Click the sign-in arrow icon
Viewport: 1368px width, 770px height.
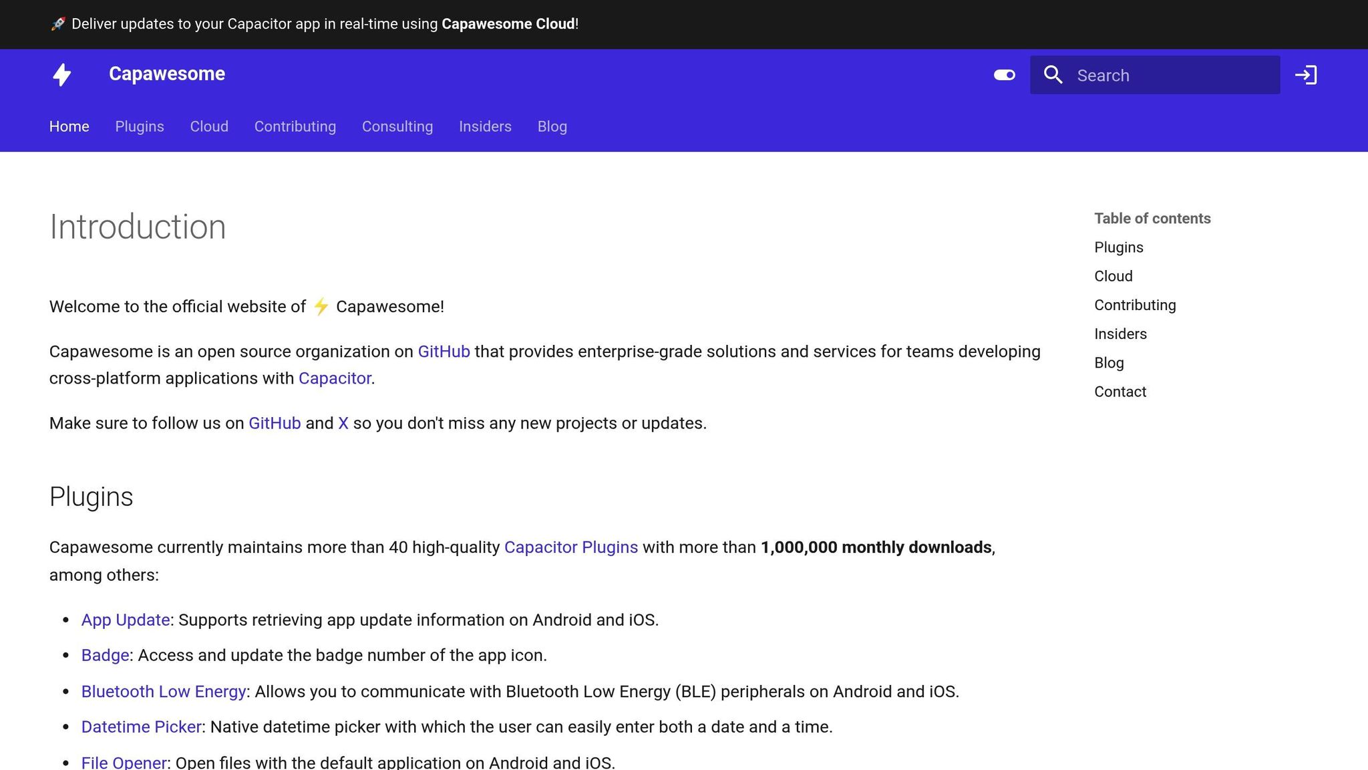click(1306, 75)
